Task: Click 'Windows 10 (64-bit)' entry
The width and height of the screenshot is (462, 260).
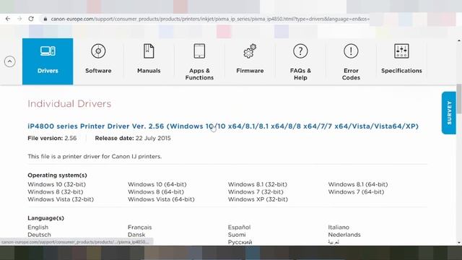Action: tap(157, 185)
